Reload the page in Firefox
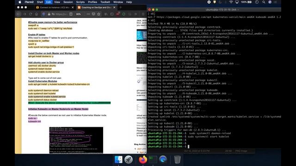 coord(31,14)
